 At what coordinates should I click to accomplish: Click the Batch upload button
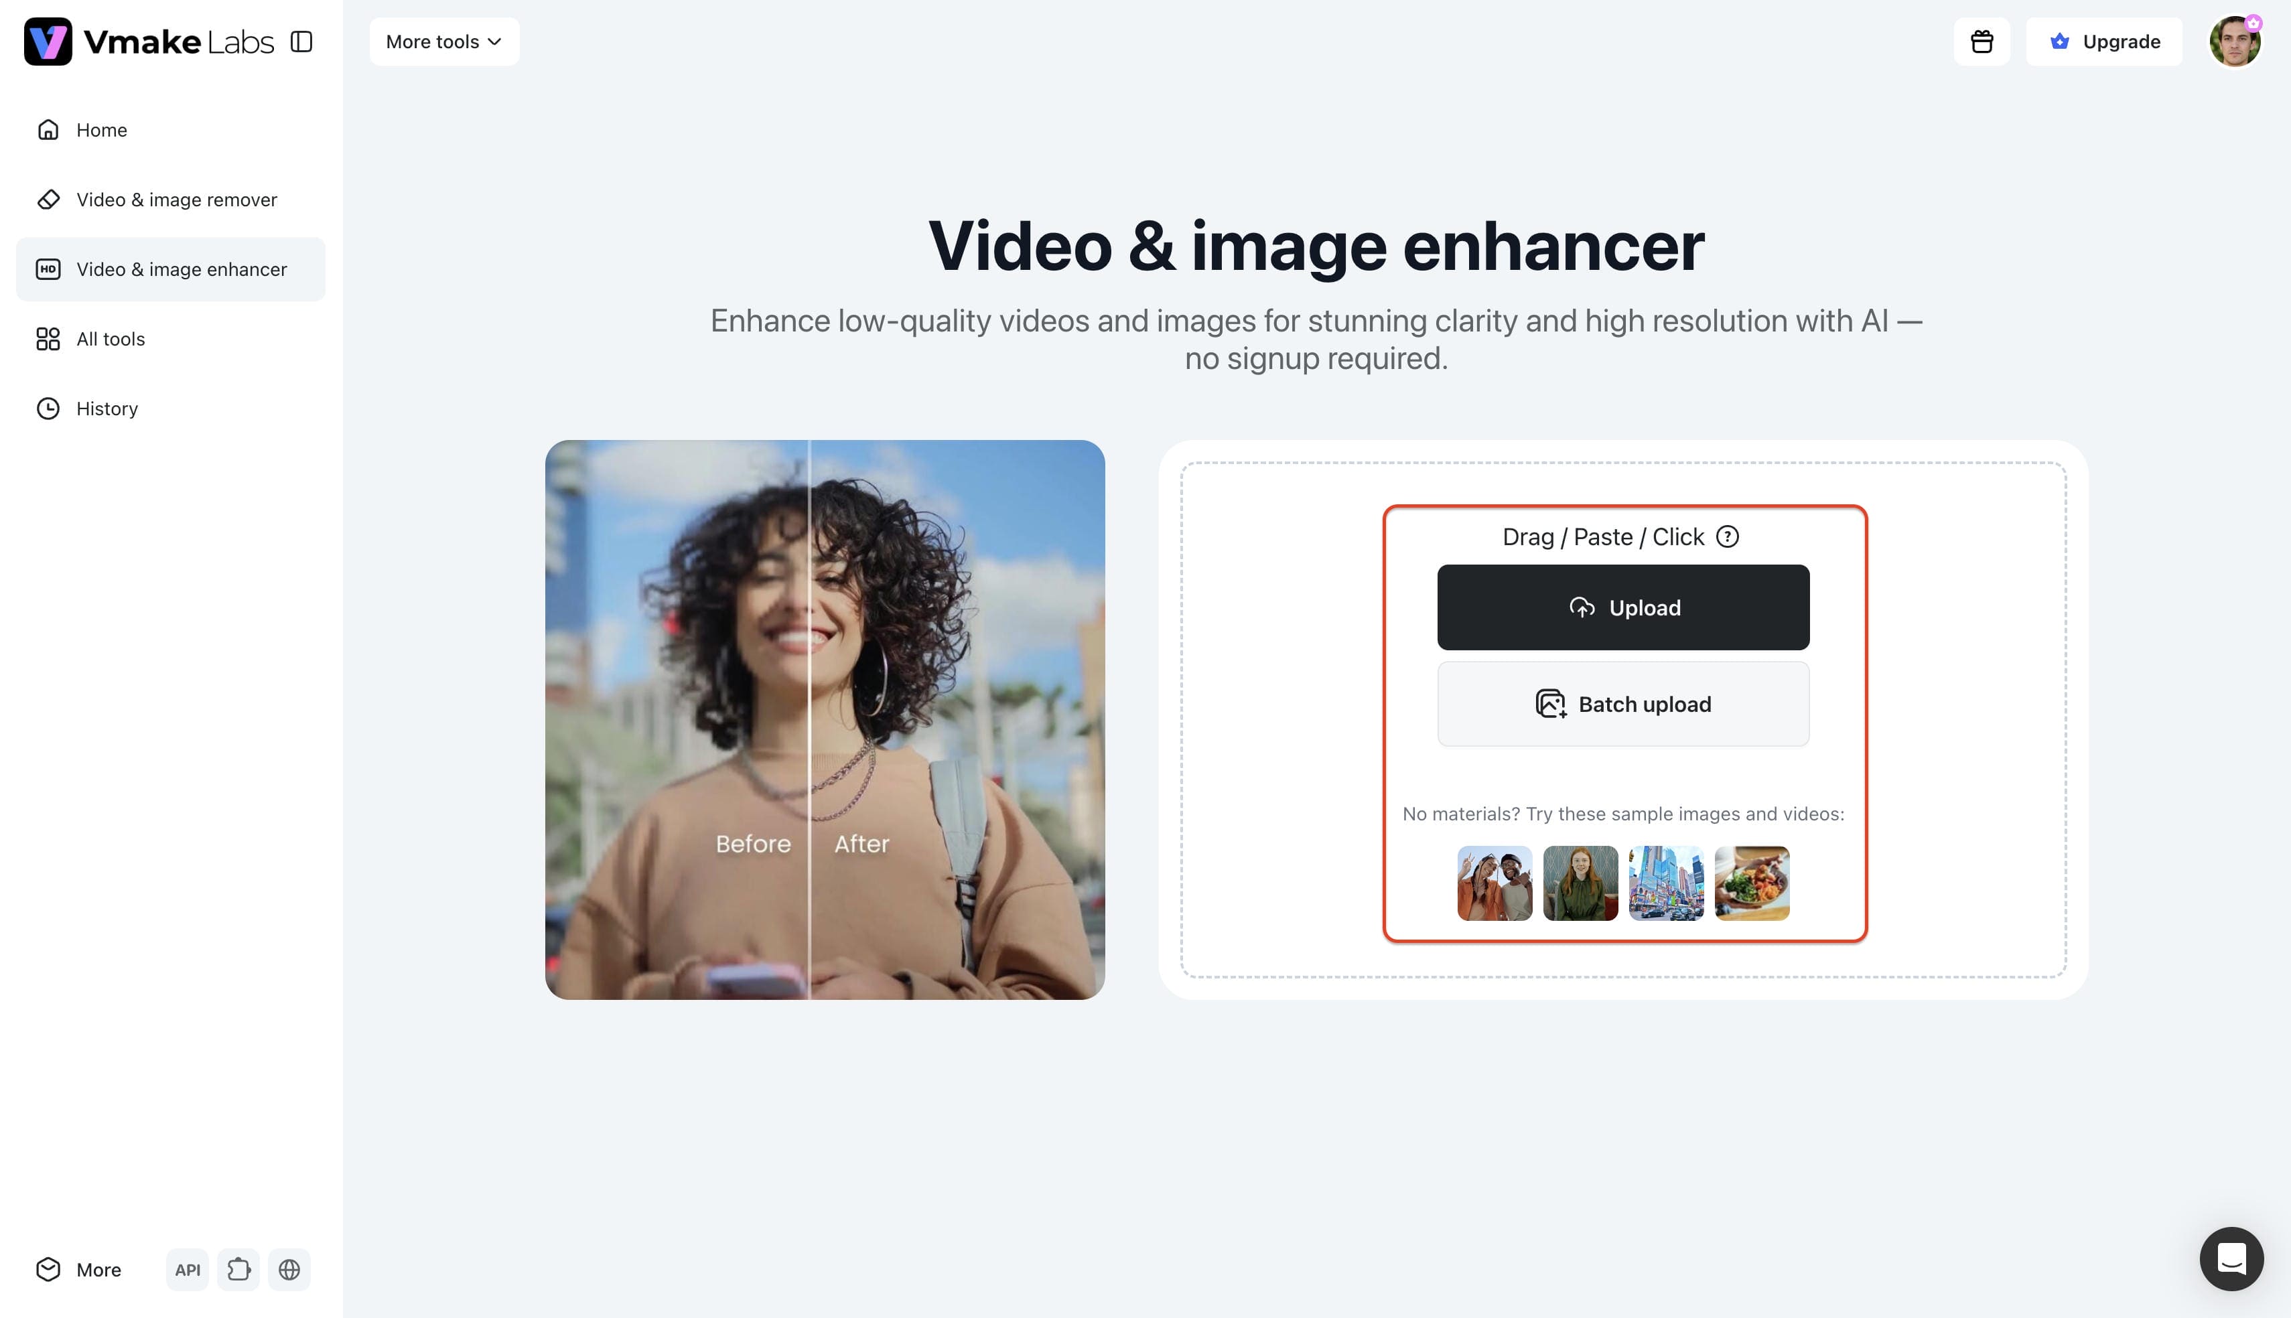(x=1623, y=705)
